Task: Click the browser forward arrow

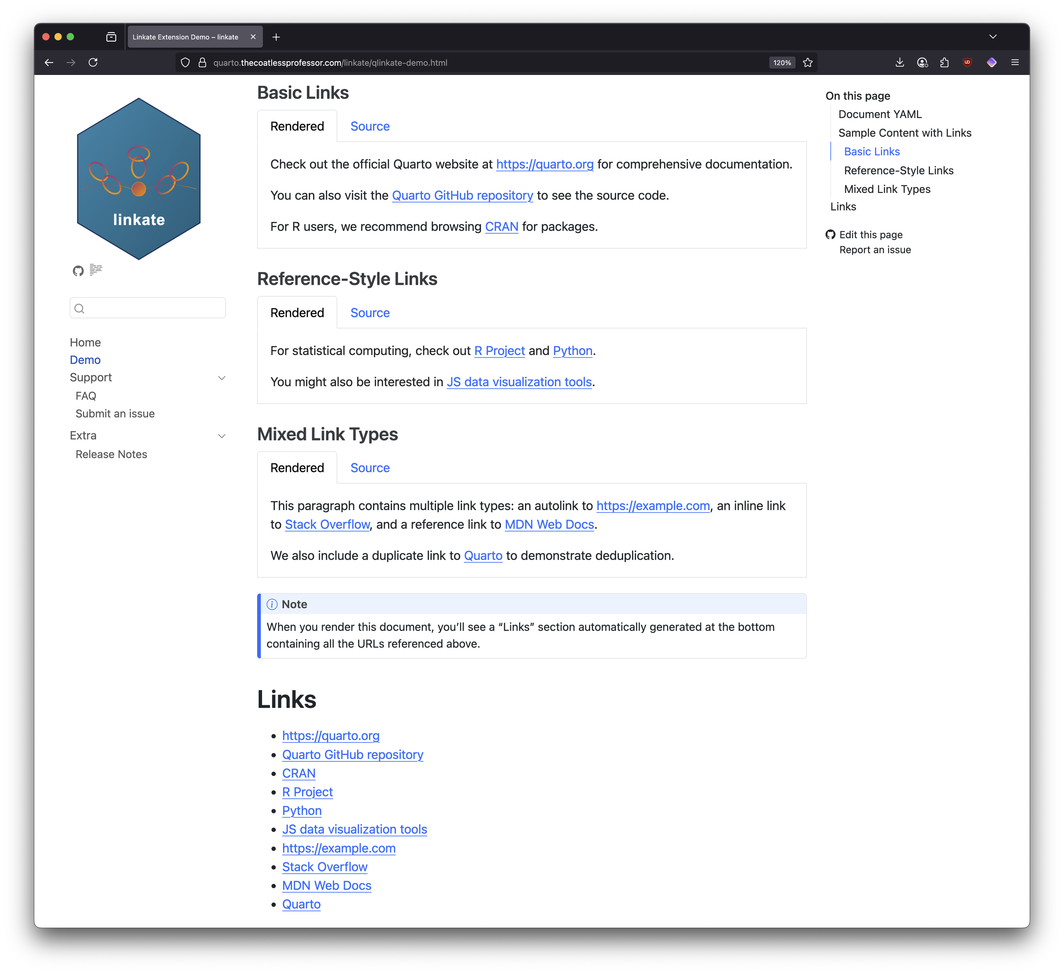Action: point(71,62)
